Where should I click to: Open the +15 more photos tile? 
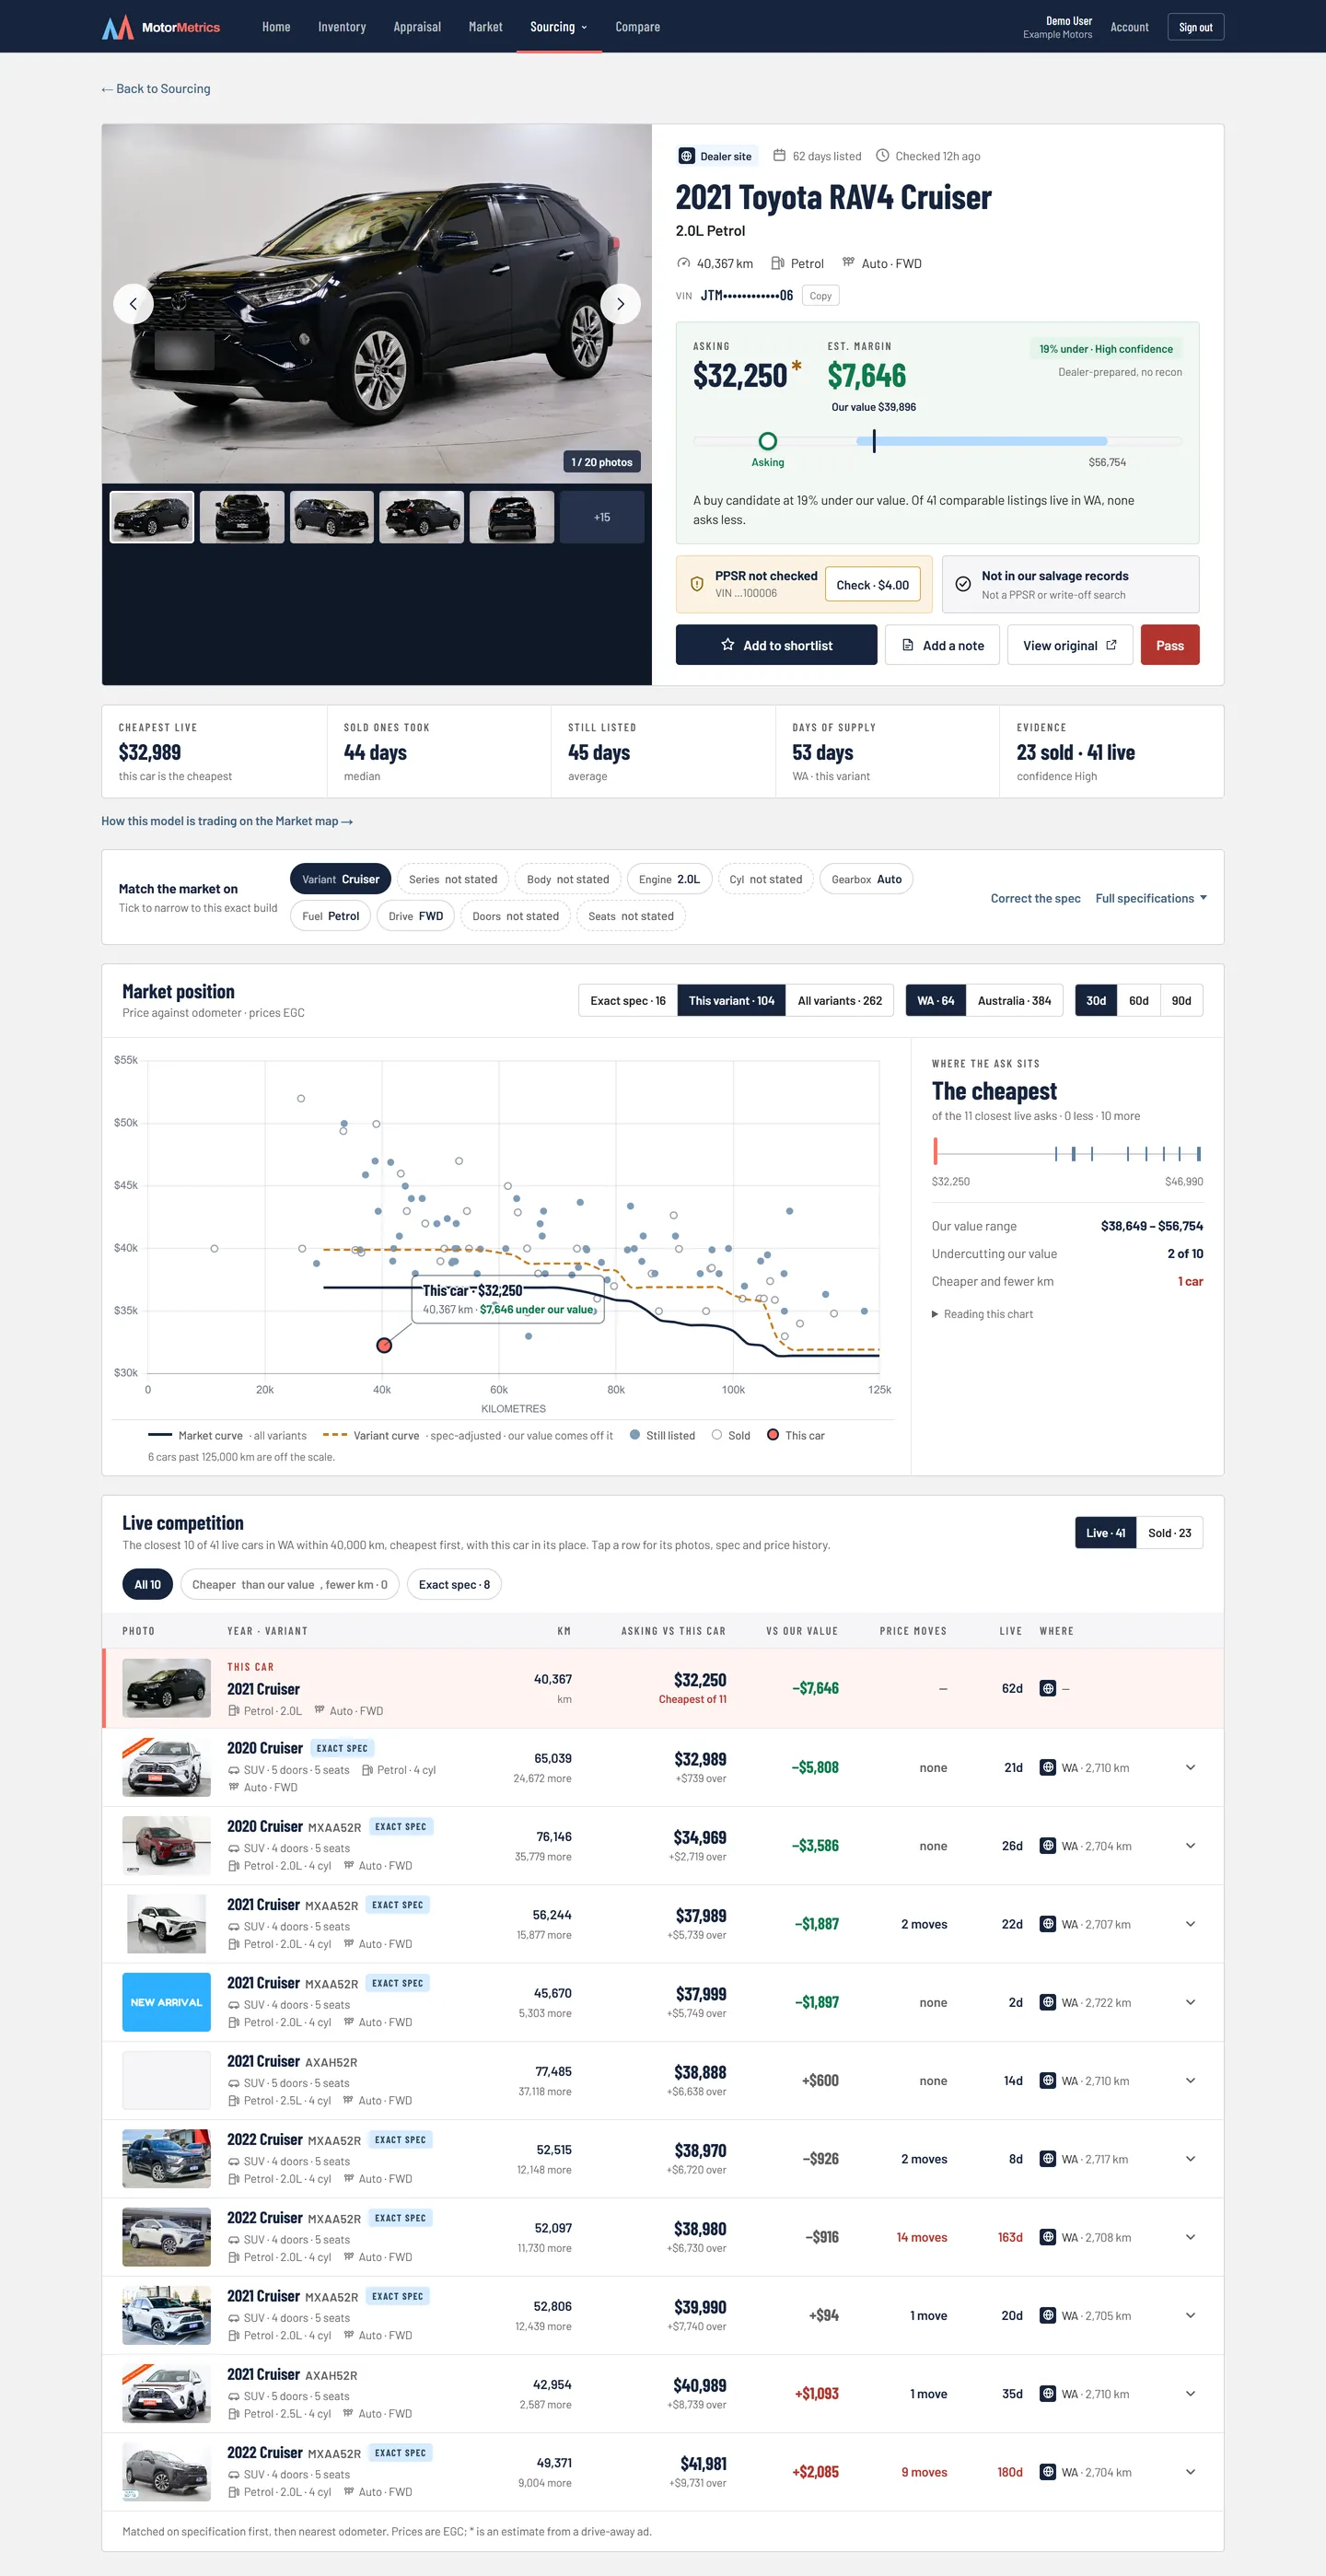point(602,517)
